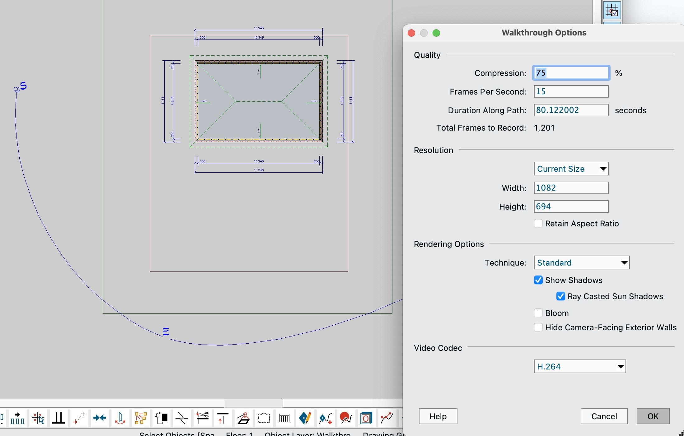The width and height of the screenshot is (684, 436).
Task: Uncheck Show Shadows option
Action: point(538,280)
